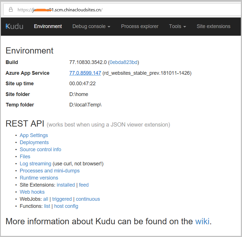242x237 pixels.
Task: Open installed Site Extensions link
Action: 66,185
